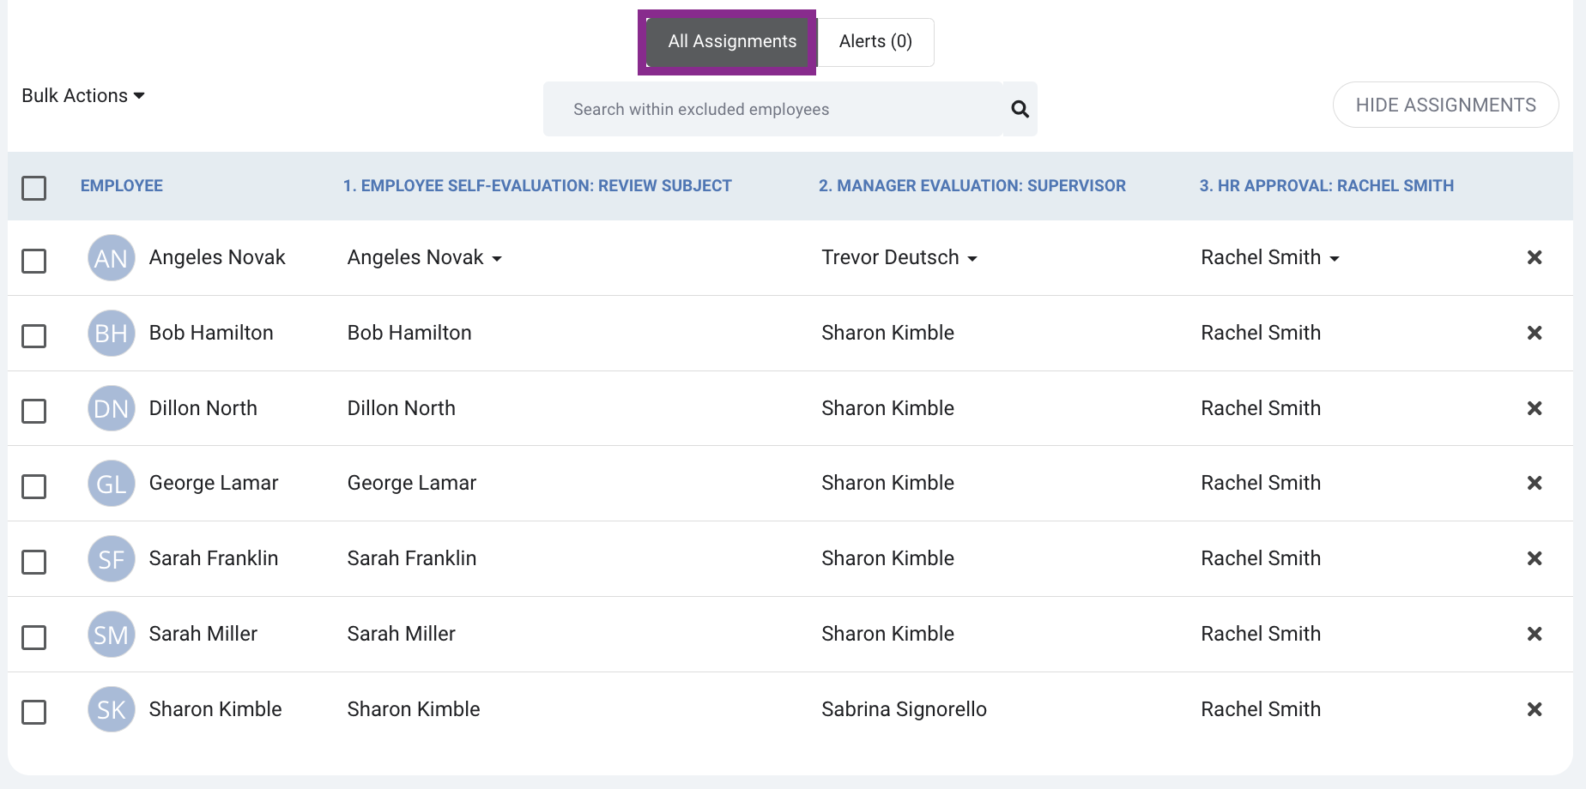This screenshot has width=1586, height=789.
Task: Sort by the EMPLOYEE column header
Action: click(122, 185)
